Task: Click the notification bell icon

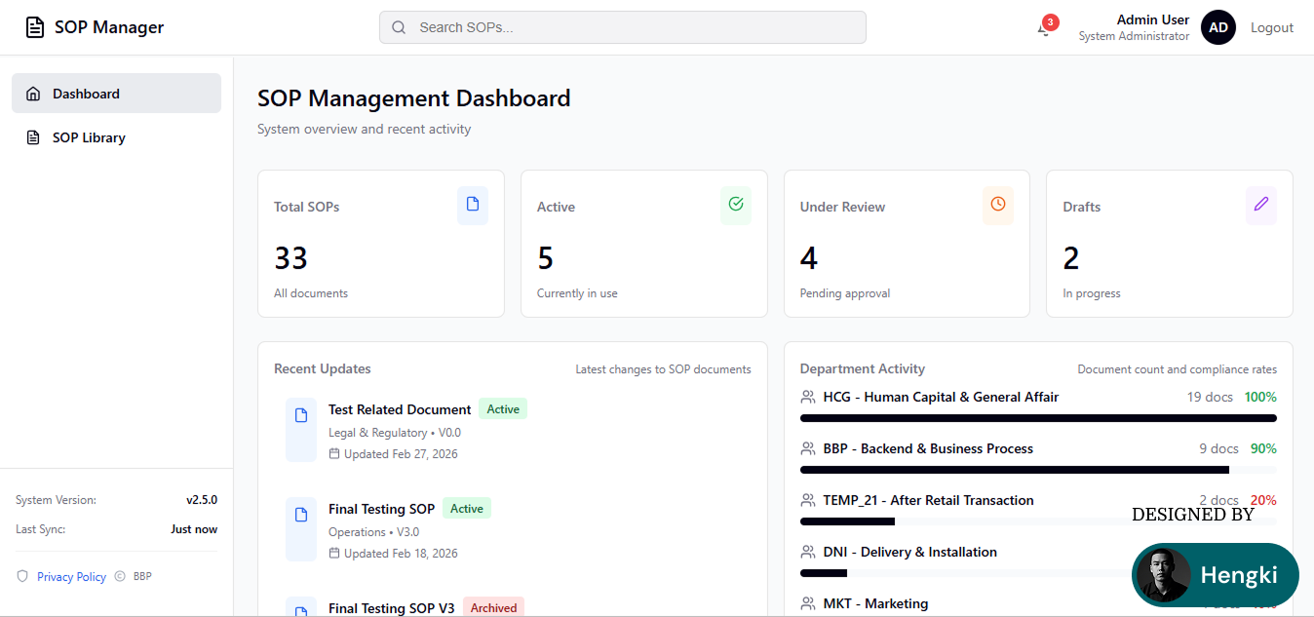Action: (x=1044, y=29)
